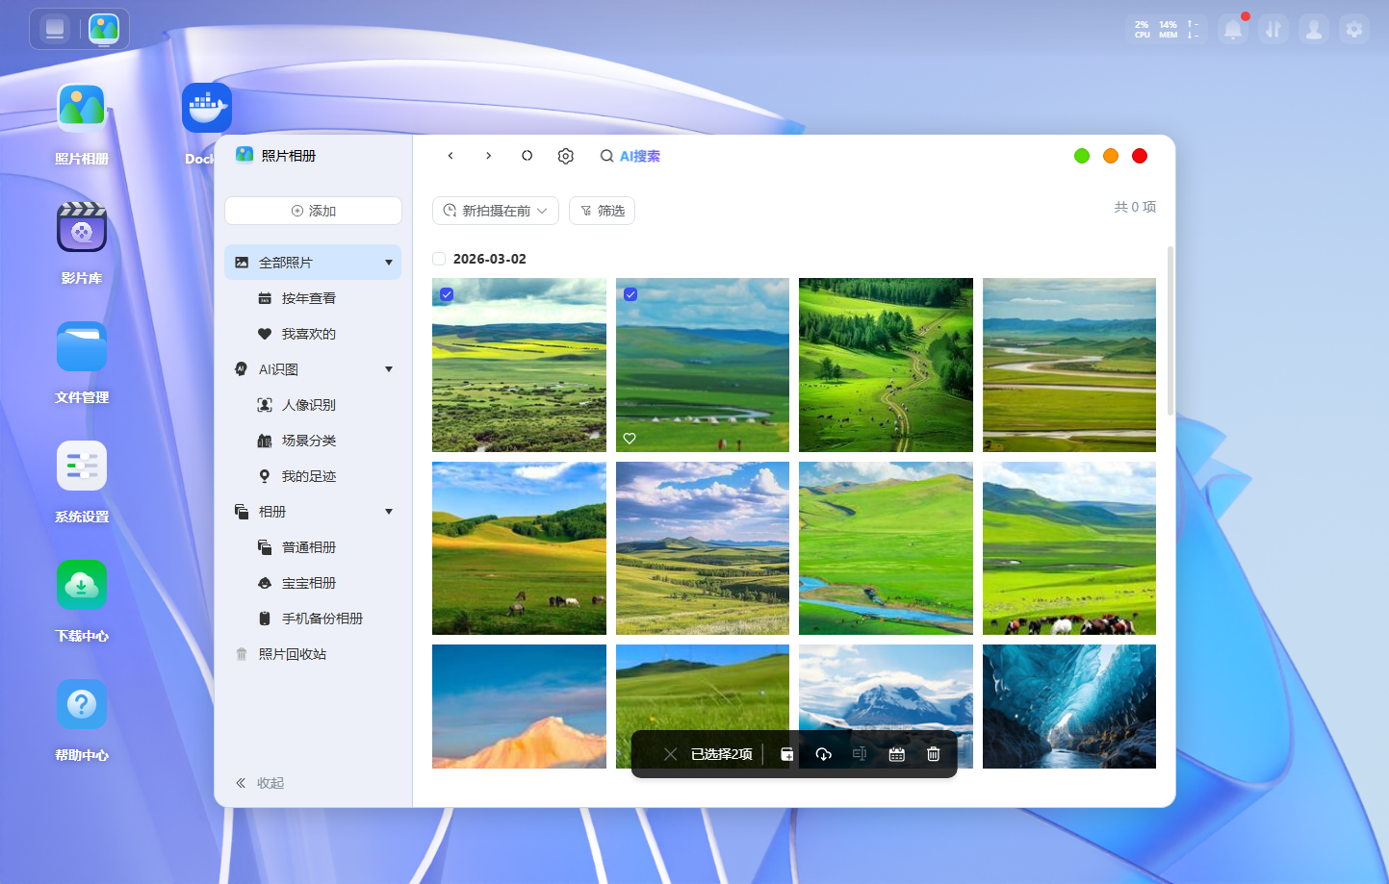Switch to the photo album taskbar icon
Viewport: 1389px width, 884px height.
pos(104,29)
